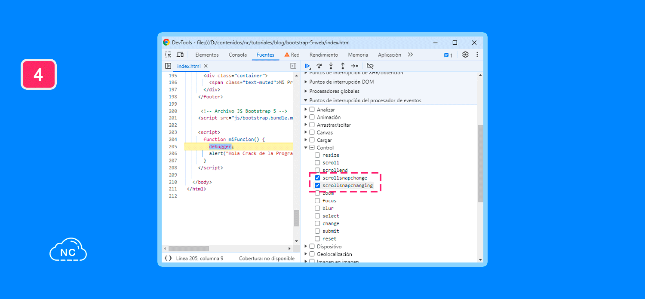Screen dimensions: 645x299
Task: Switch to the Elementos tab
Action: pos(207,55)
